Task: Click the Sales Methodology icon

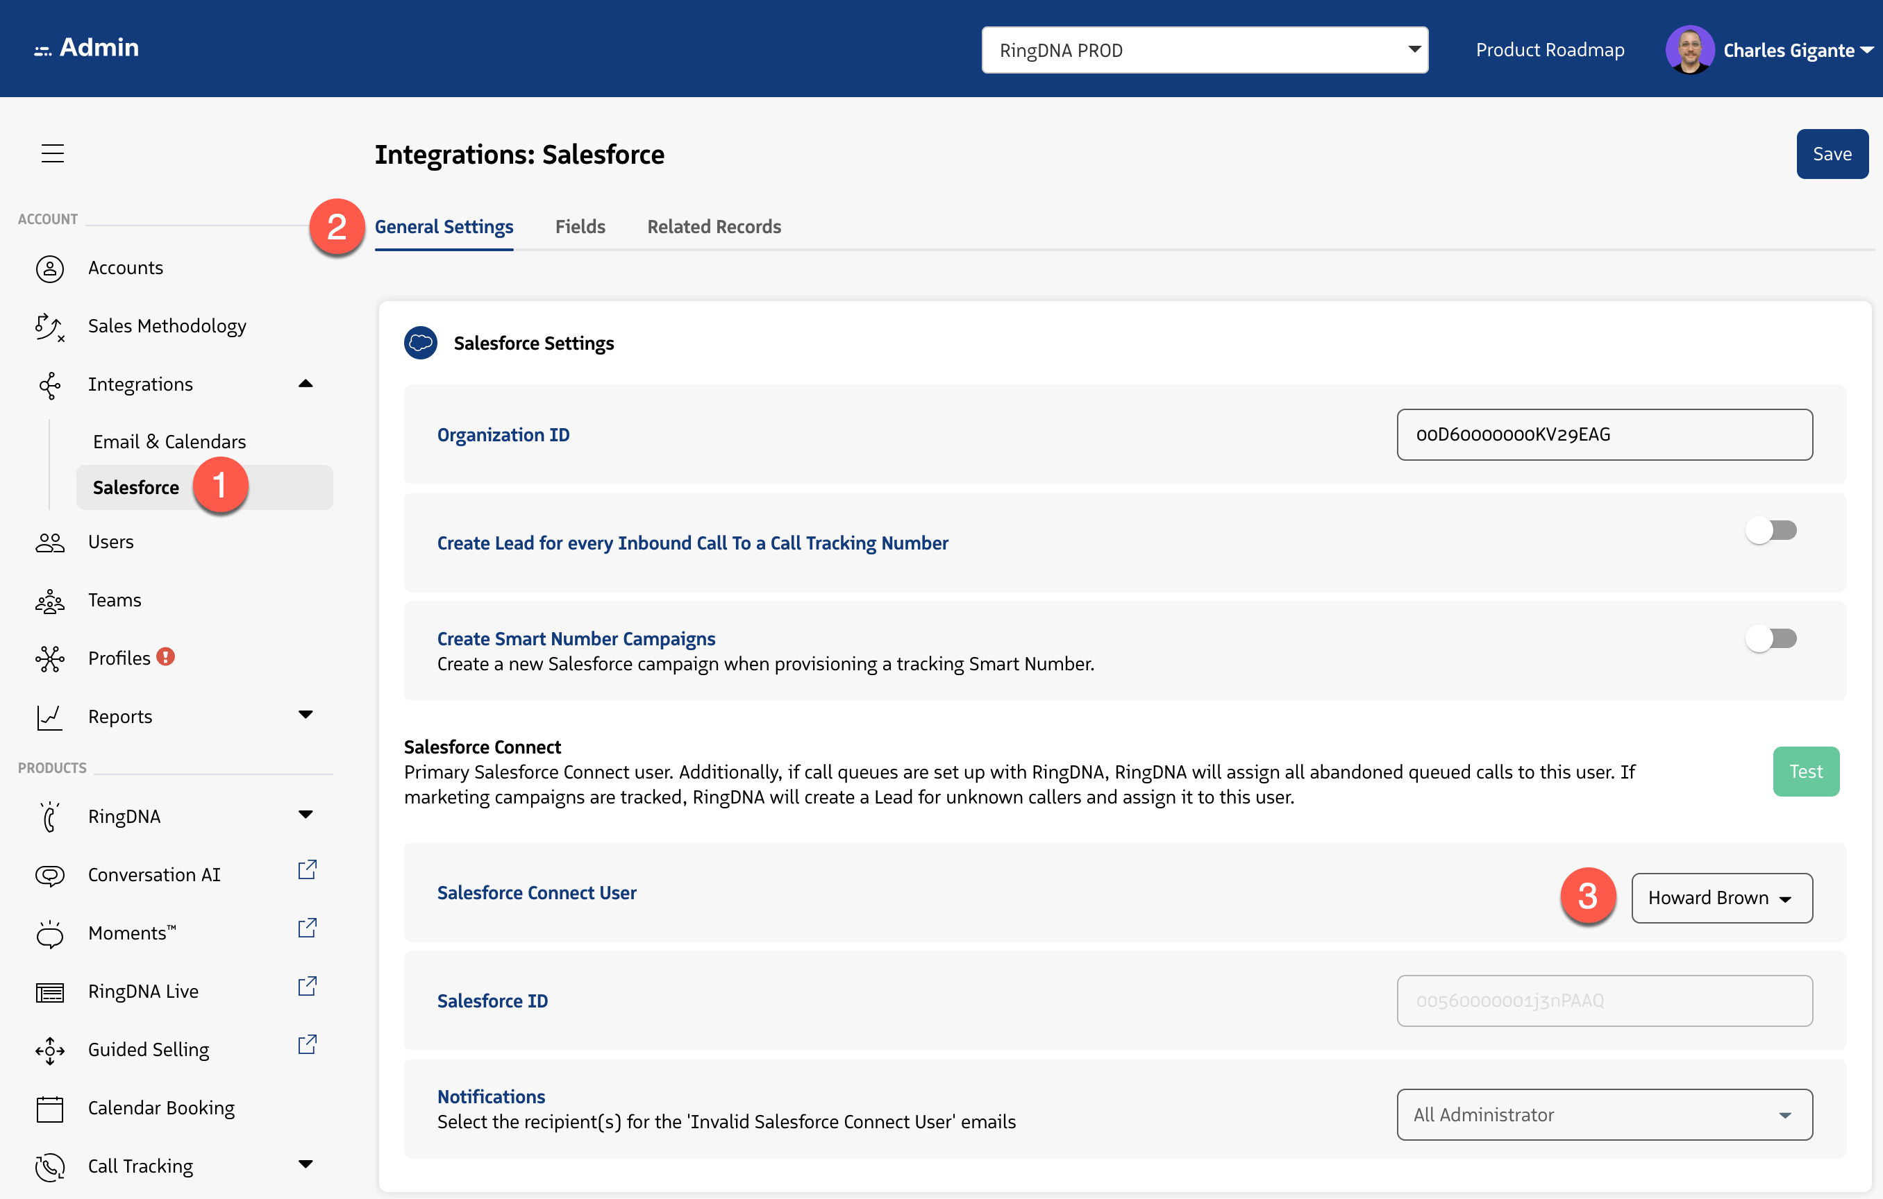Action: pyautogui.click(x=49, y=327)
